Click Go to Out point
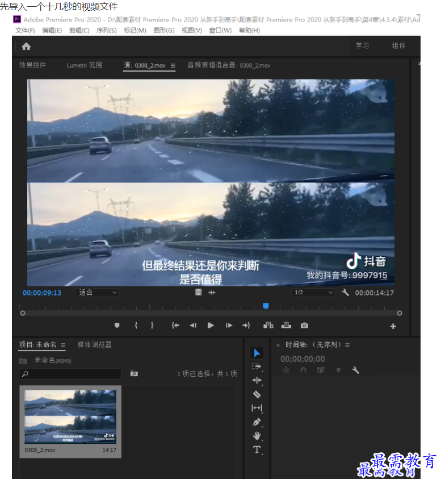This screenshot has width=441, height=479. (246, 326)
